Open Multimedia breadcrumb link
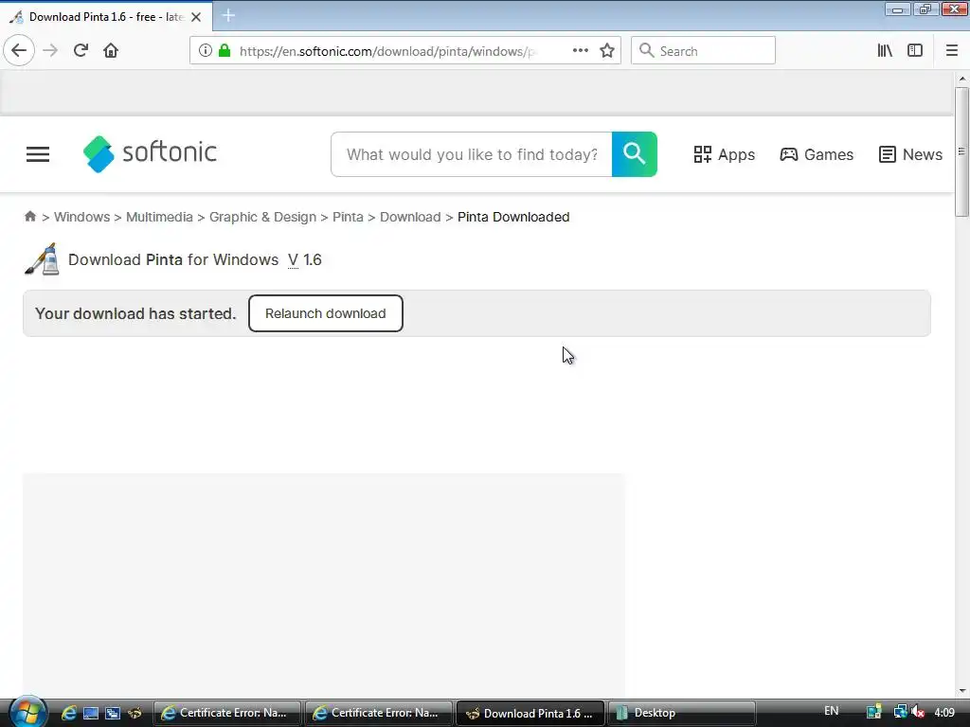This screenshot has height=727, width=970. pos(159,217)
